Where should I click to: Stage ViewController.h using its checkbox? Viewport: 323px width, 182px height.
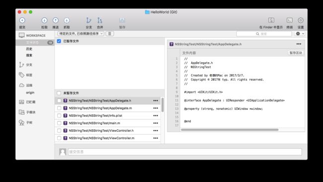(x=59, y=130)
